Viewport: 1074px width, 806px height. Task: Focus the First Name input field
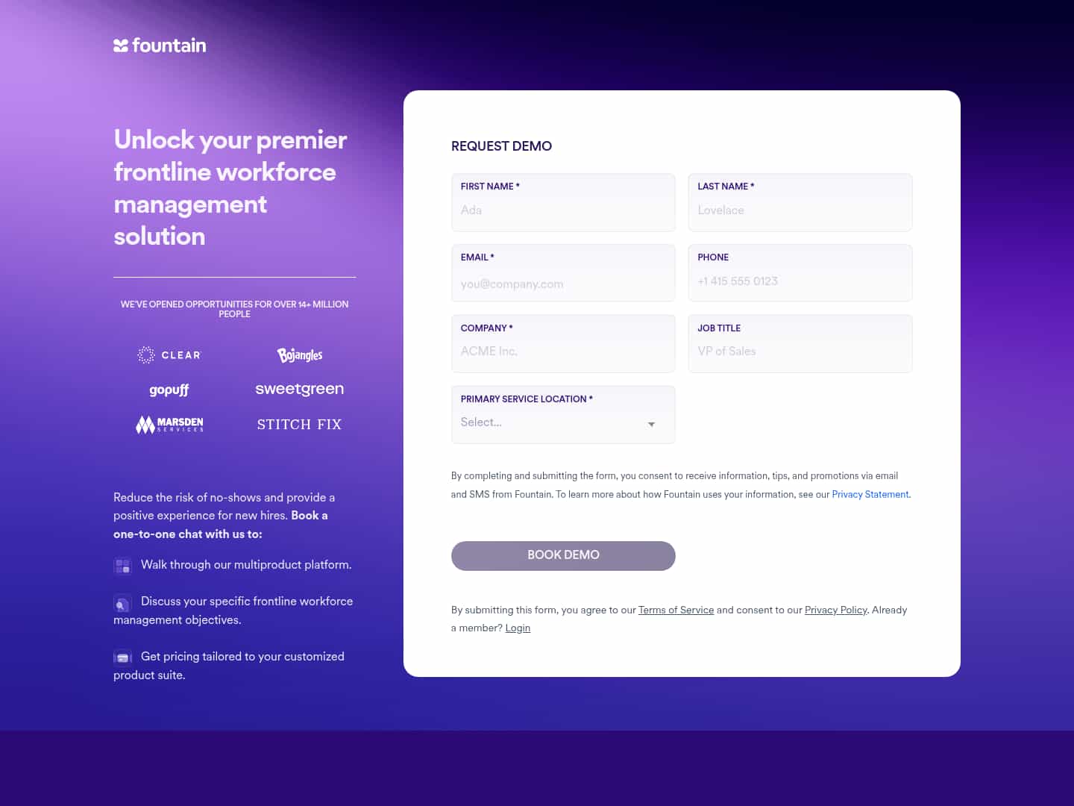[563, 210]
